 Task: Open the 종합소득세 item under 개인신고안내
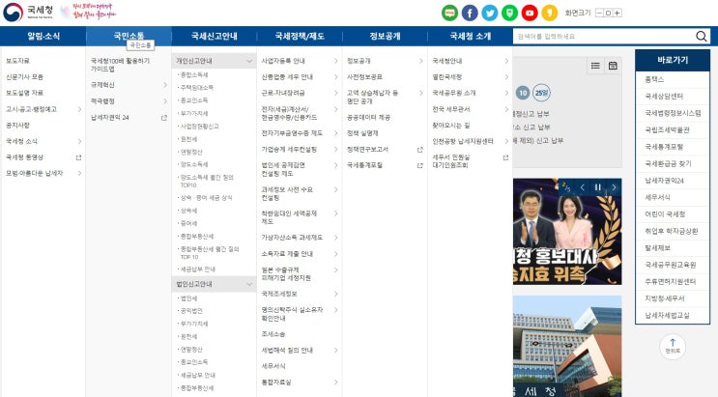194,74
